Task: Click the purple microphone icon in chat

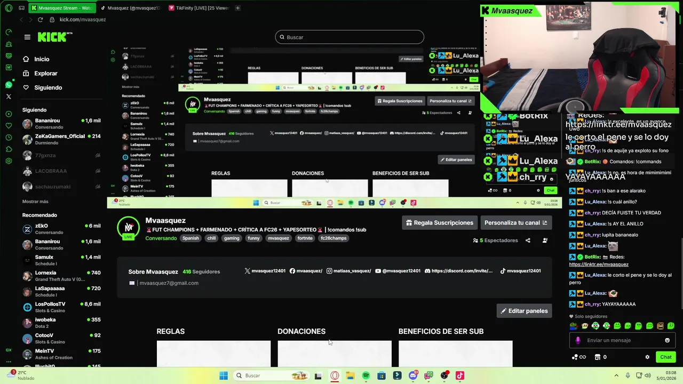Action: (578, 340)
